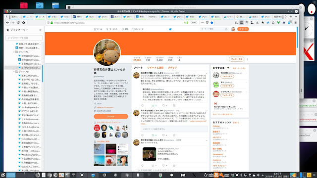
Task: Click the Pocket save icon in URL bar
Action: pos(207,23)
